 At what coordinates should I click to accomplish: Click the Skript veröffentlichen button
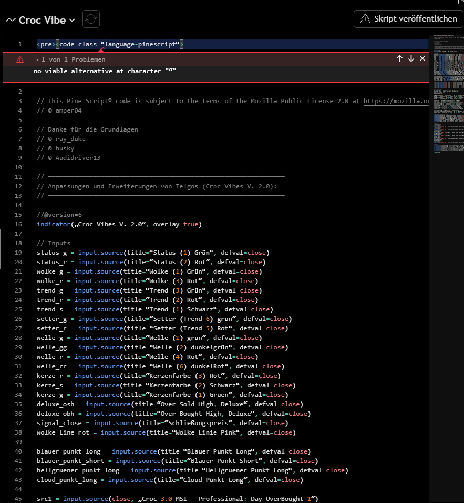pyautogui.click(x=408, y=19)
